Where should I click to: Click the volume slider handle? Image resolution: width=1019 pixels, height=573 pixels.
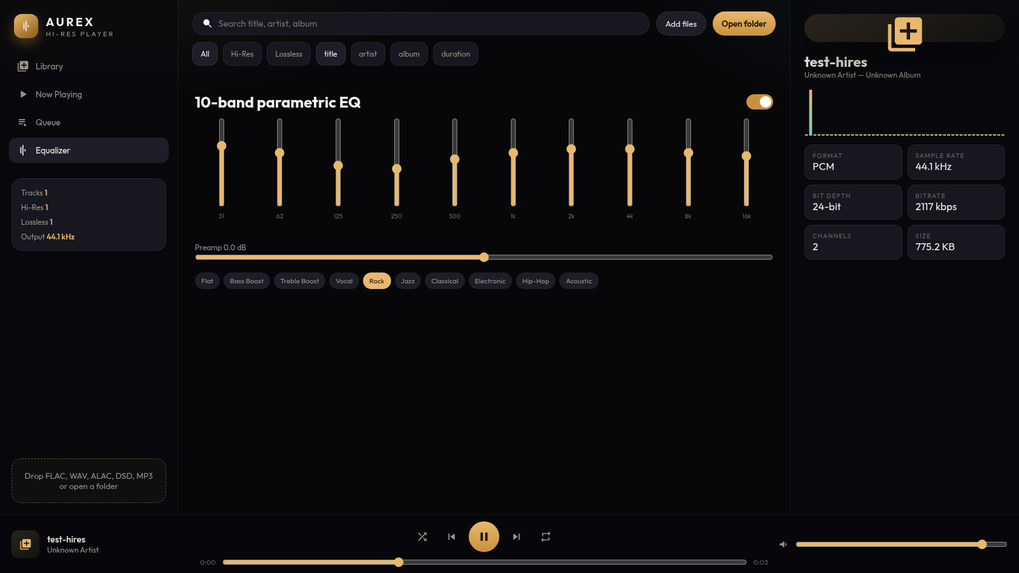[x=982, y=544]
